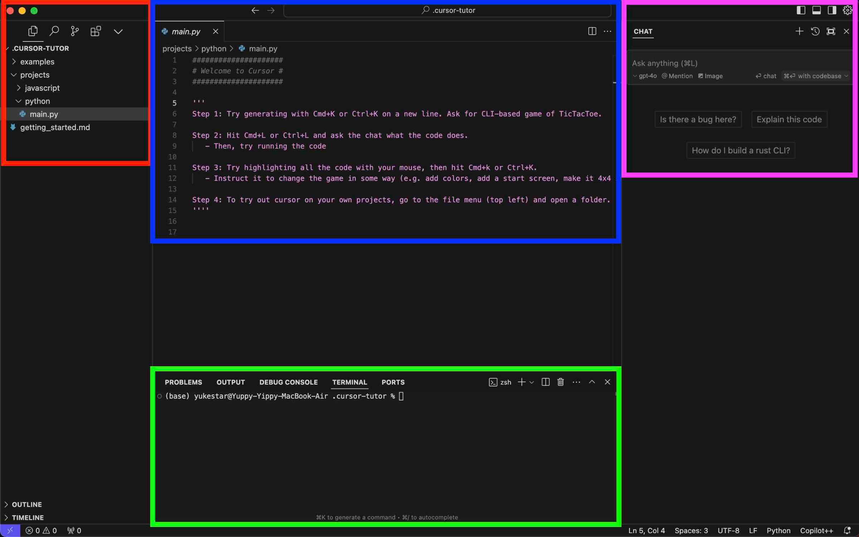Click the .cursor-tutor command search bar
Image resolution: width=859 pixels, height=537 pixels.
tap(447, 10)
